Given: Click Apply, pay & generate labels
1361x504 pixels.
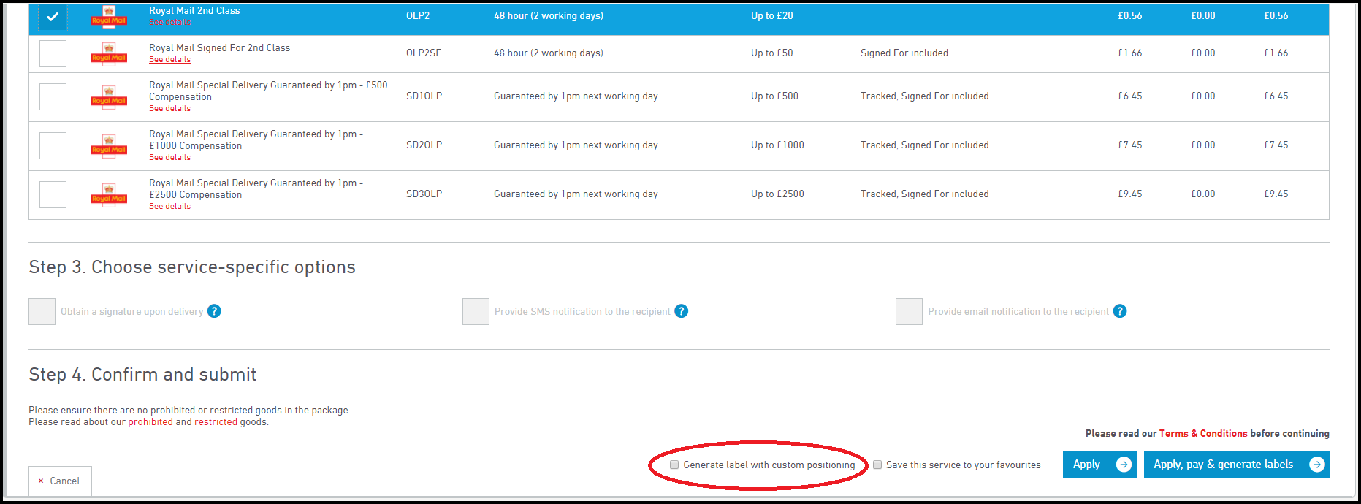Looking at the screenshot, I should [1236, 465].
